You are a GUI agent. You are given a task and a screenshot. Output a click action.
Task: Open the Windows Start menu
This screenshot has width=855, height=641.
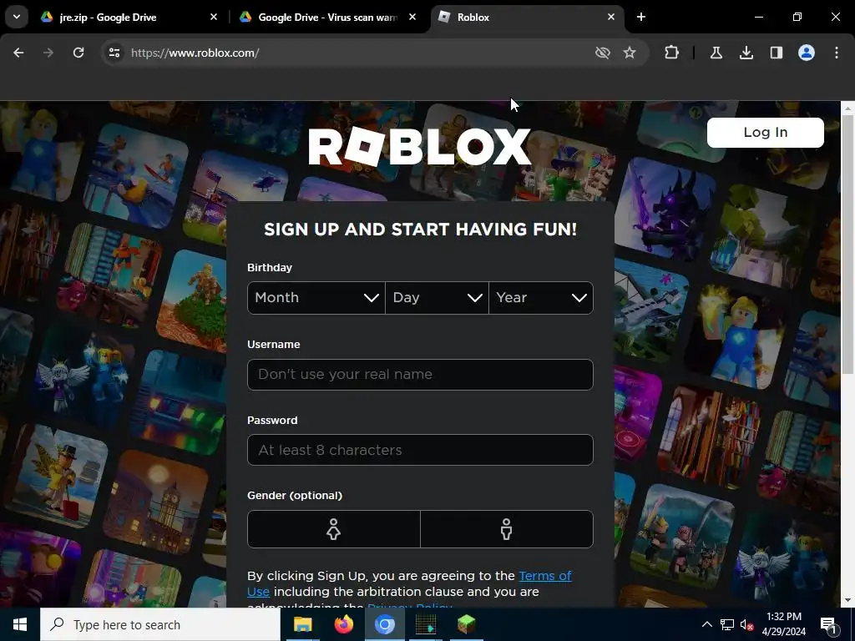[x=20, y=624]
